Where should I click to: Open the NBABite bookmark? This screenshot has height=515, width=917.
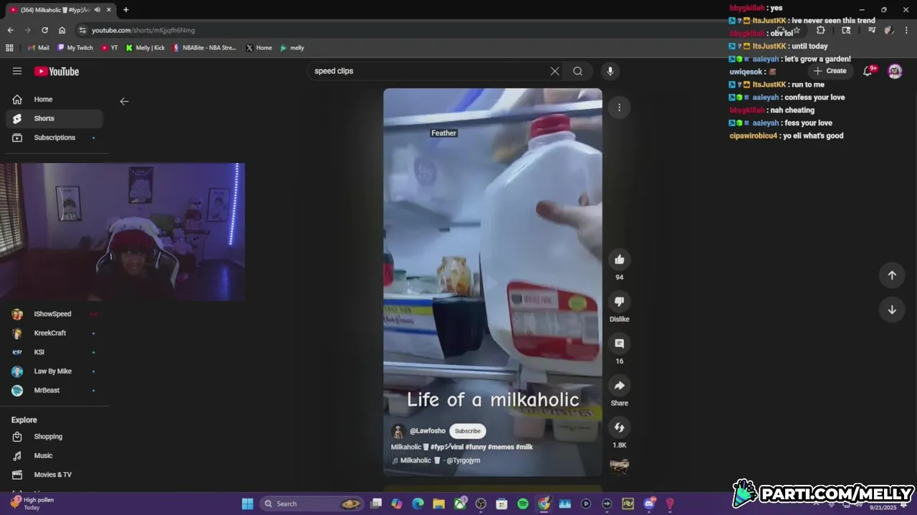click(204, 48)
